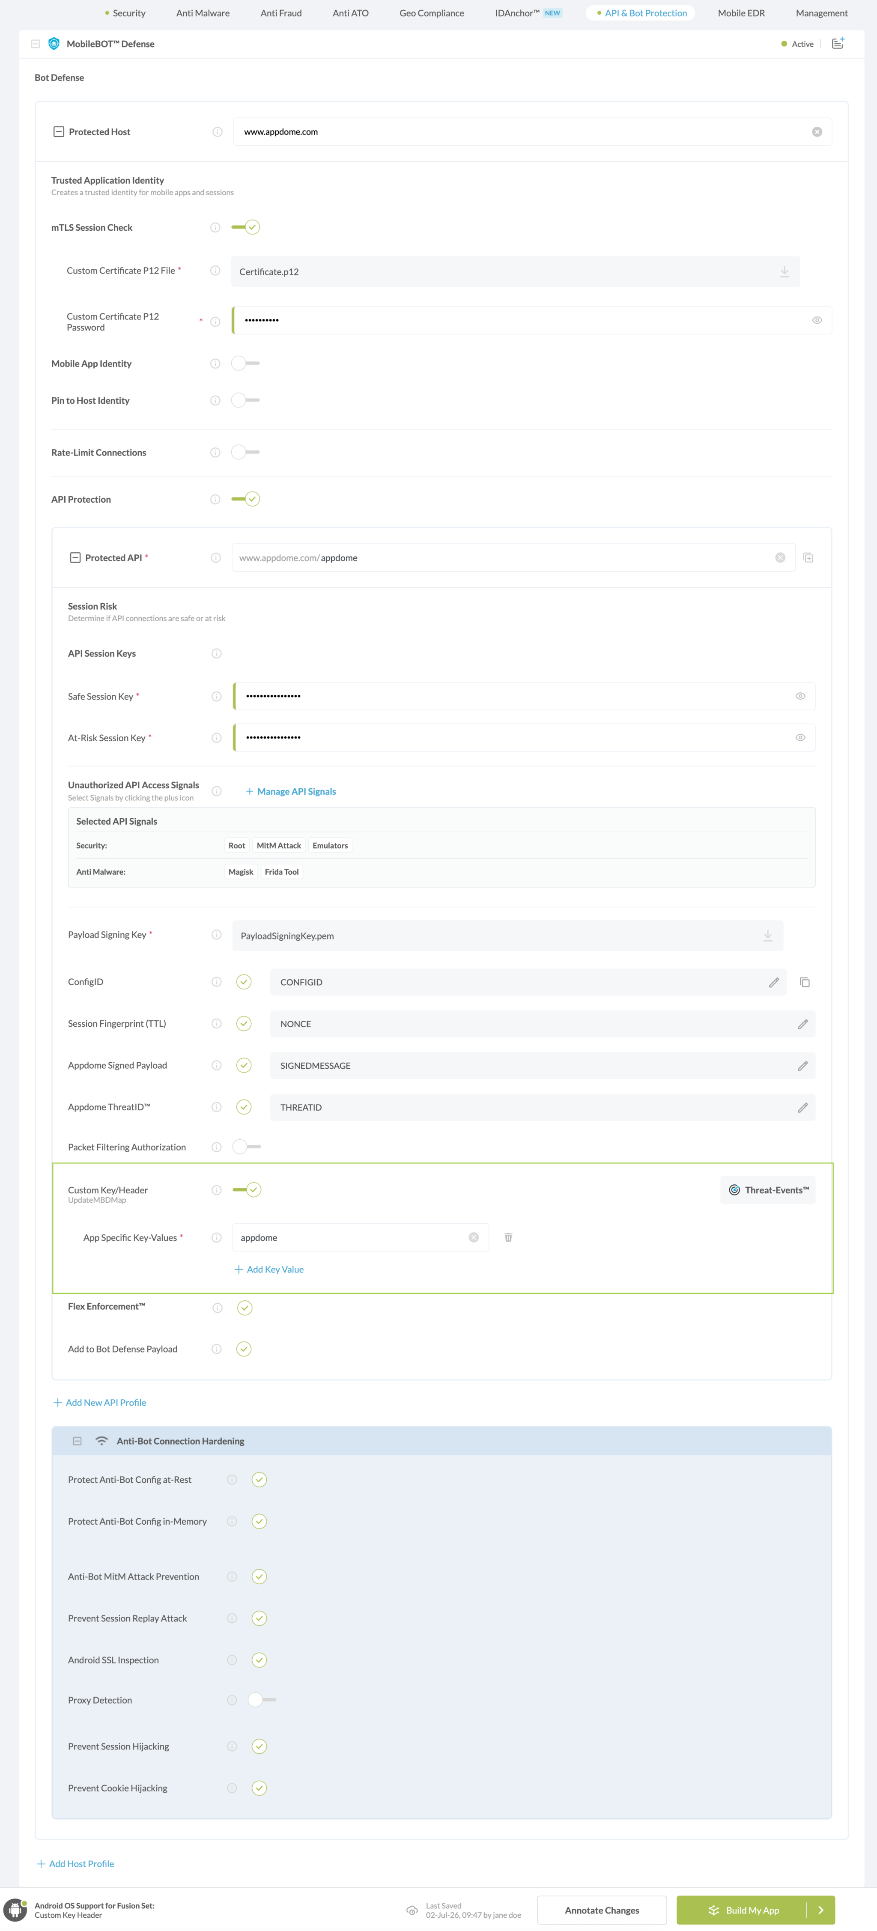Click info icon for API Session Keys

[x=217, y=654]
